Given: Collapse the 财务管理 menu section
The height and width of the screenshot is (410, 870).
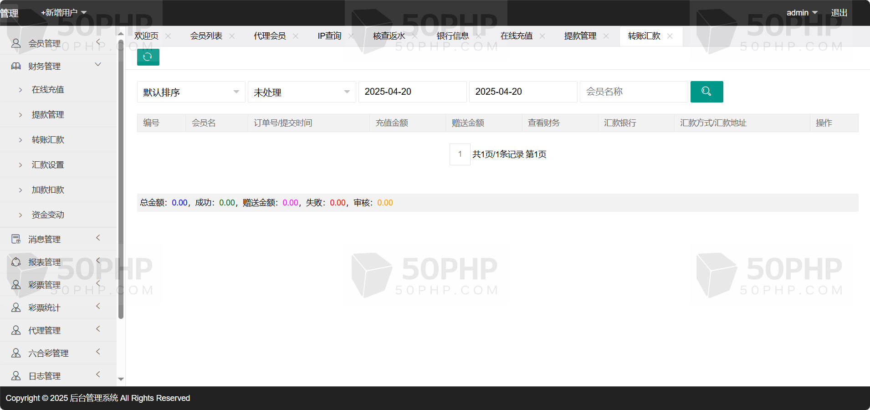Looking at the screenshot, I should click(x=98, y=65).
